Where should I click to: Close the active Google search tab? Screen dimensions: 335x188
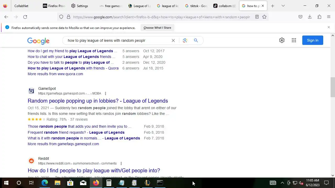click(263, 6)
